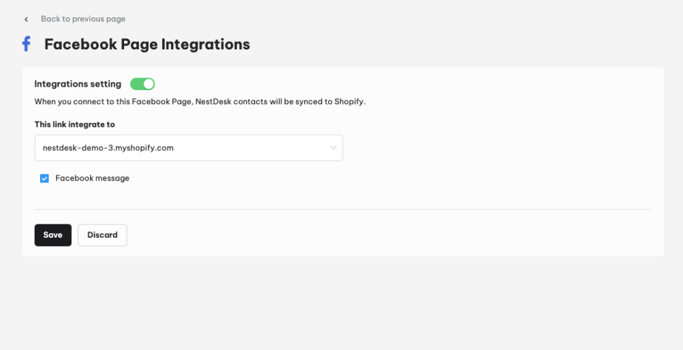The width and height of the screenshot is (683, 350).
Task: Click the word "NestDesk" in the description
Action: [213, 102]
